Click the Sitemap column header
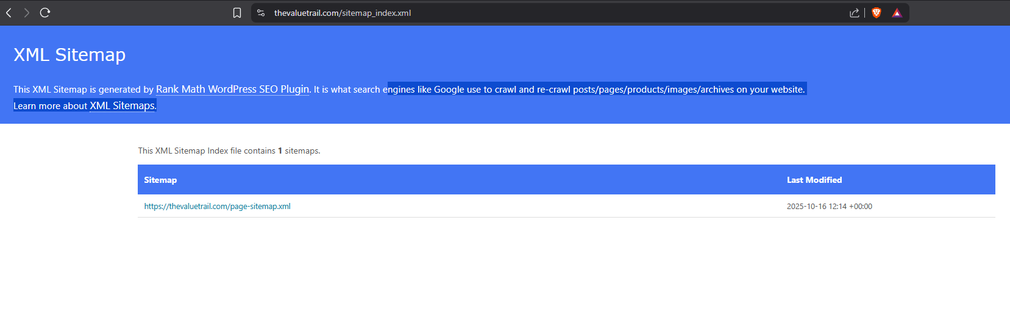Screen dimensions: 1010x334 [x=160, y=180]
